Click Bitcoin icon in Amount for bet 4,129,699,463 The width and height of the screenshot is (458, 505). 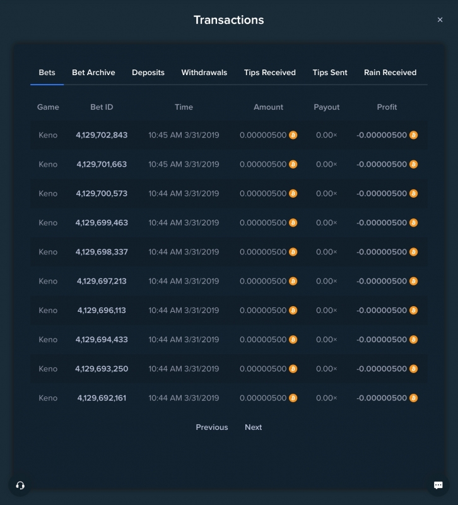tap(293, 223)
